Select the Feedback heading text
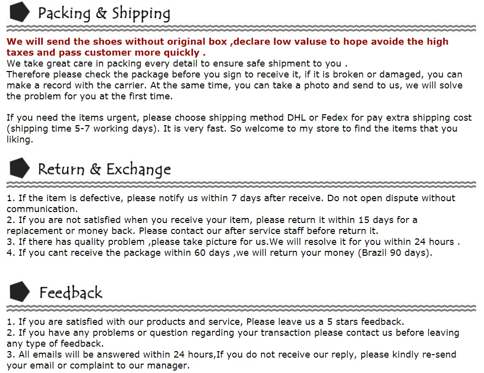Image resolution: width=484 pixels, height=373 pixels. [71, 293]
